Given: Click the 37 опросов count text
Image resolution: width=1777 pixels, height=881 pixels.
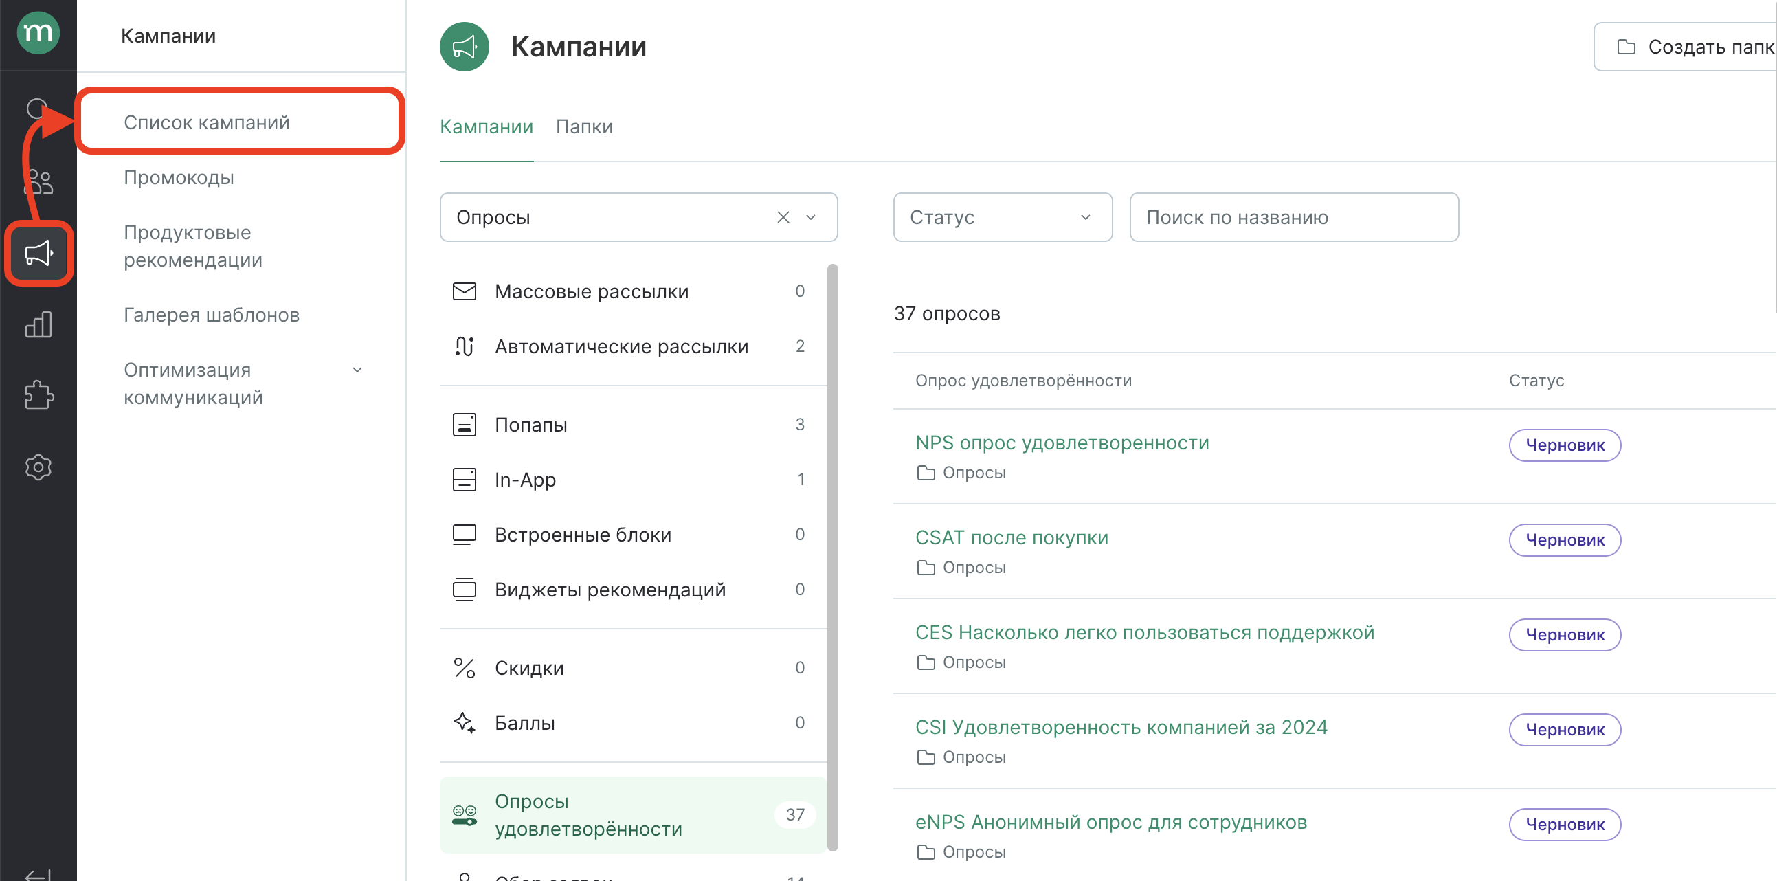Looking at the screenshot, I should 946,314.
